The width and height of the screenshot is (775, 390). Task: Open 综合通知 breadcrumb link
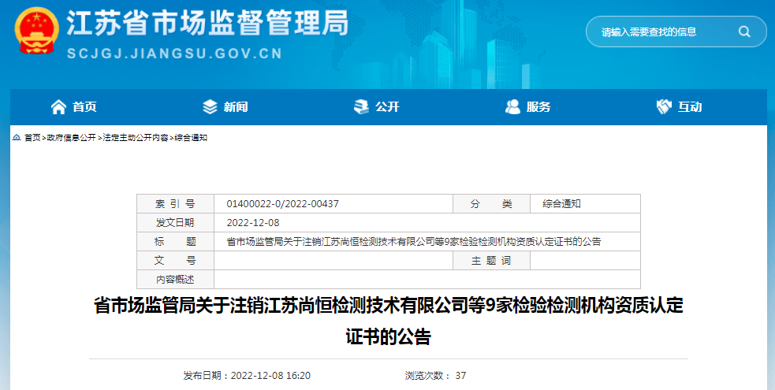(x=191, y=137)
